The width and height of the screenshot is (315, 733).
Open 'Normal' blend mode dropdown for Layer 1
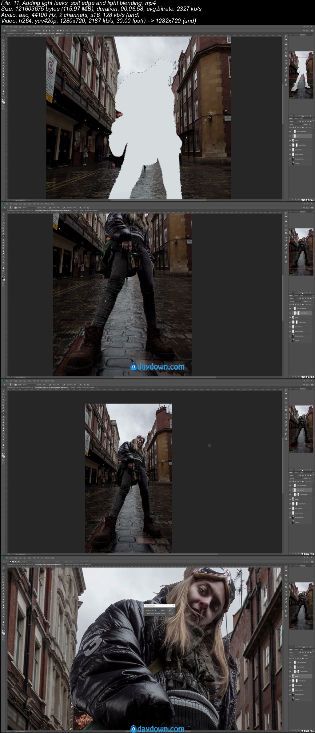point(295,124)
